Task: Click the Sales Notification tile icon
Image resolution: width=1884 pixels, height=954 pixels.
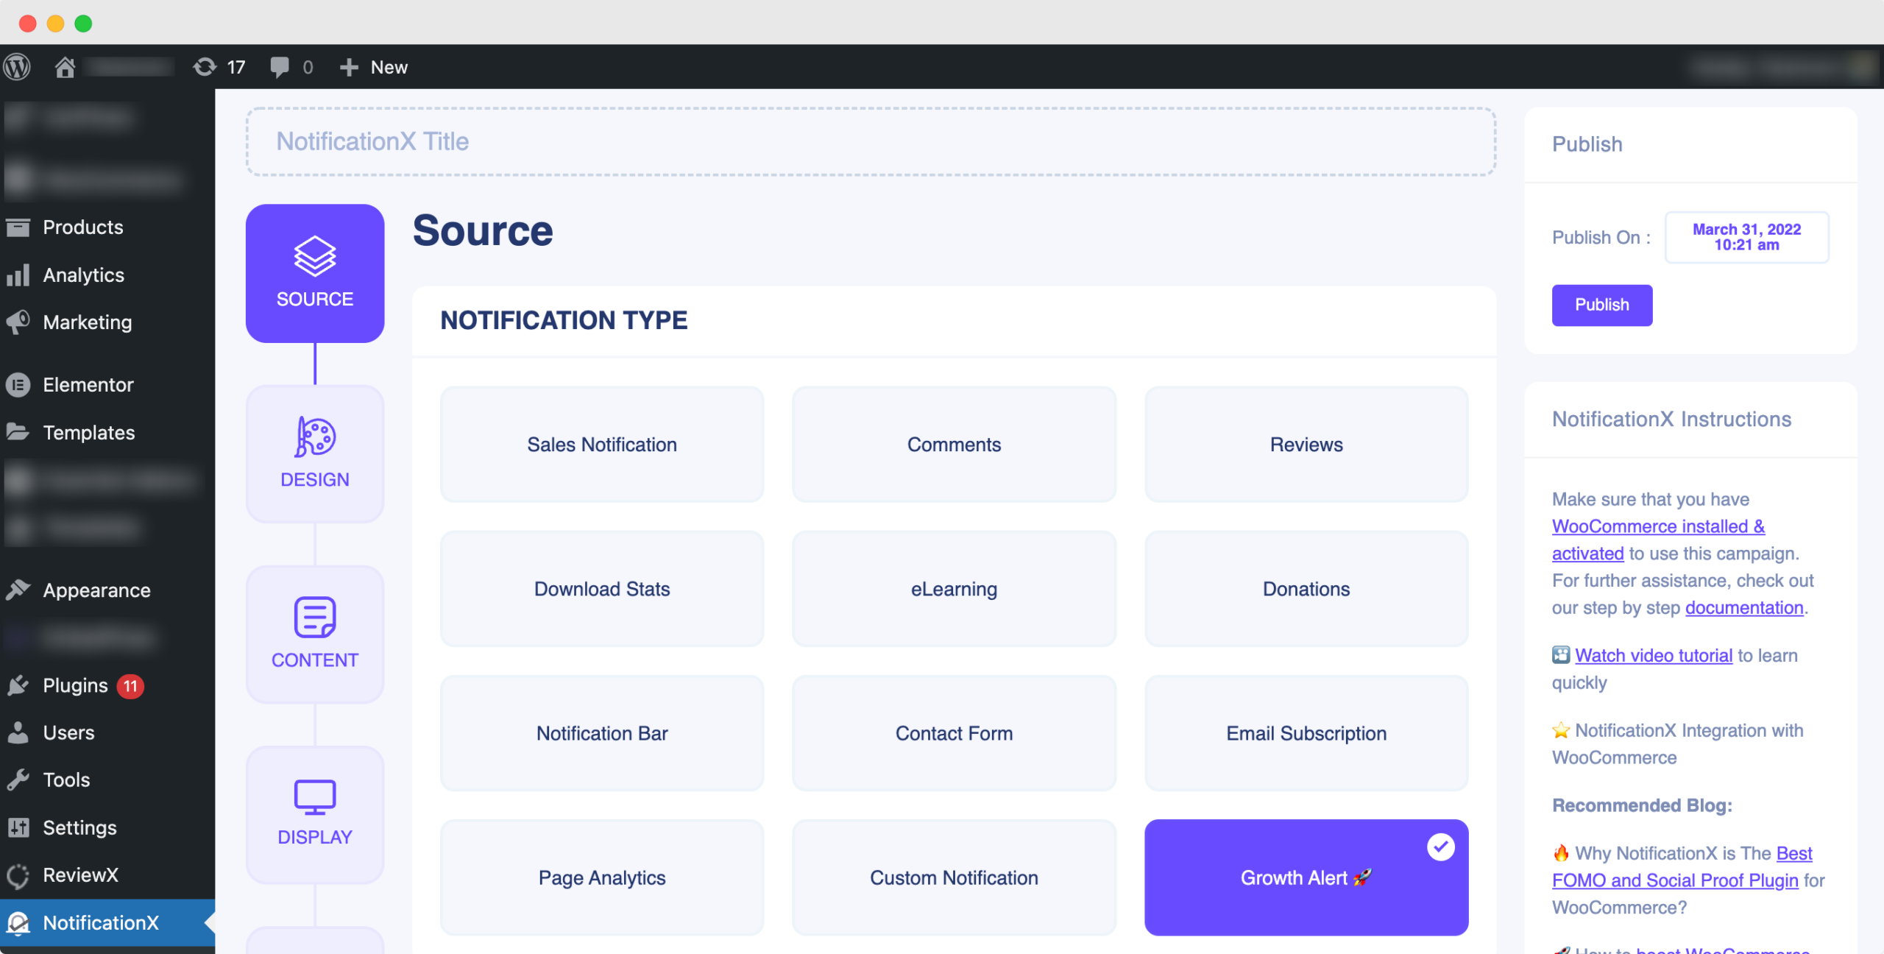Action: point(601,443)
